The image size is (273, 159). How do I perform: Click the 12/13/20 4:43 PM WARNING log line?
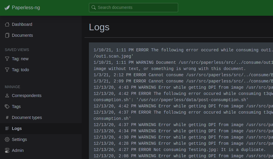[183, 88]
